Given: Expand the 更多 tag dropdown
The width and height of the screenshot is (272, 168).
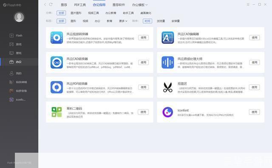Looking at the screenshot, I should point(123,21).
